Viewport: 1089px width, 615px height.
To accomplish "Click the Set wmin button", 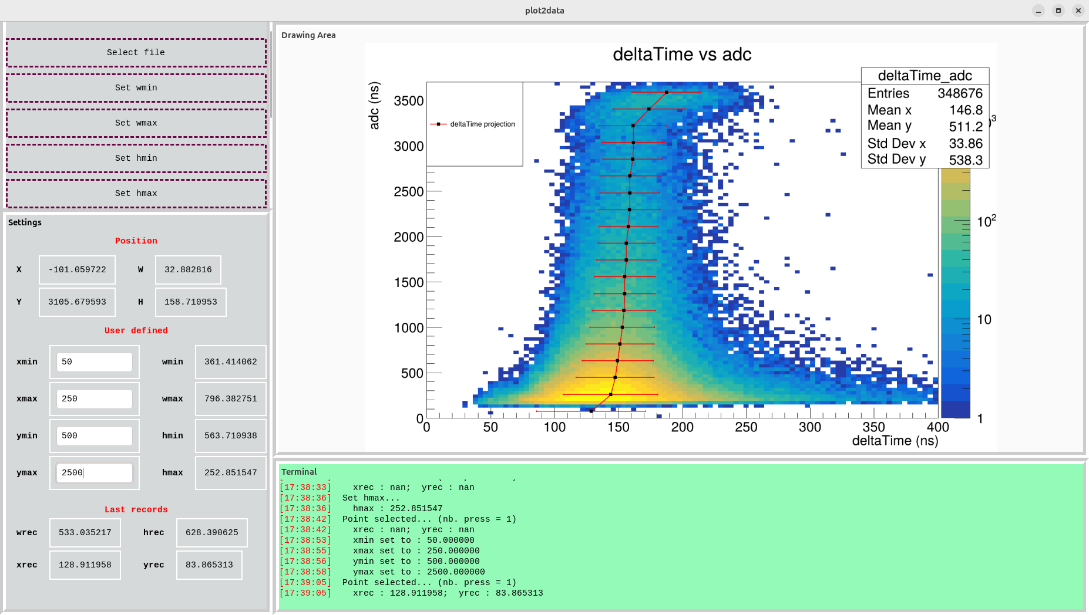I will [136, 88].
